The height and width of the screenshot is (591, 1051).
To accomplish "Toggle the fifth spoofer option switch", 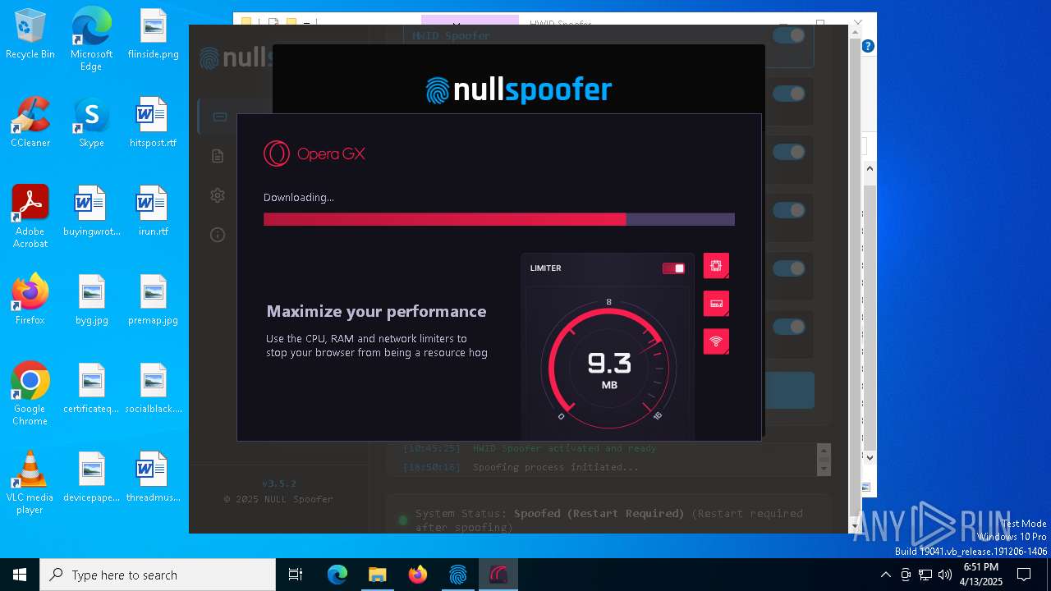I will pyautogui.click(x=789, y=268).
